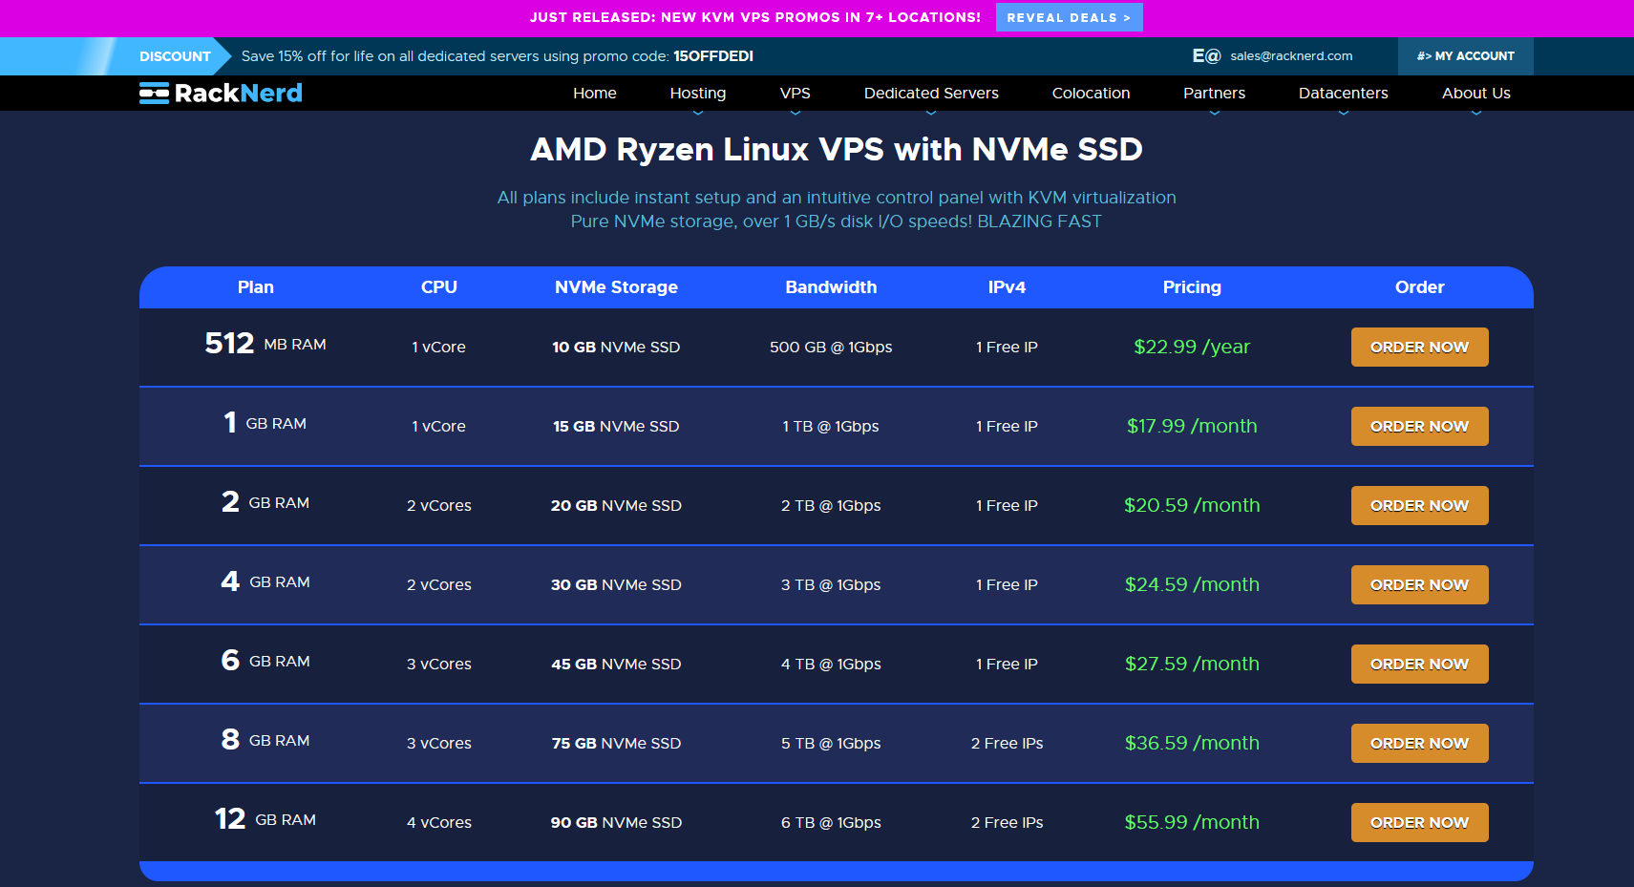Click the 20 GB NVMe SSD cell
Screen dimensions: 1634x887
click(616, 506)
